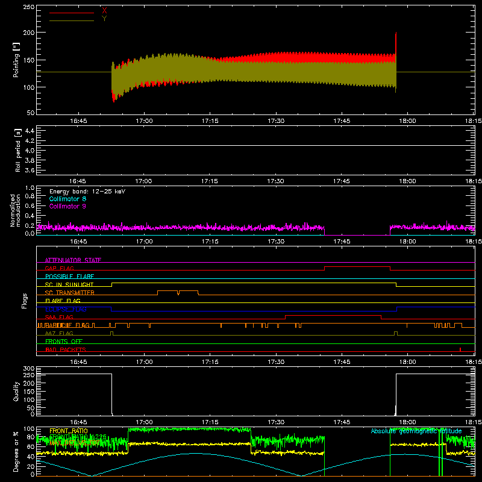Click the red spike in the BAD_PACKETS trace
This screenshot has width=482, height=482.
pos(460,349)
